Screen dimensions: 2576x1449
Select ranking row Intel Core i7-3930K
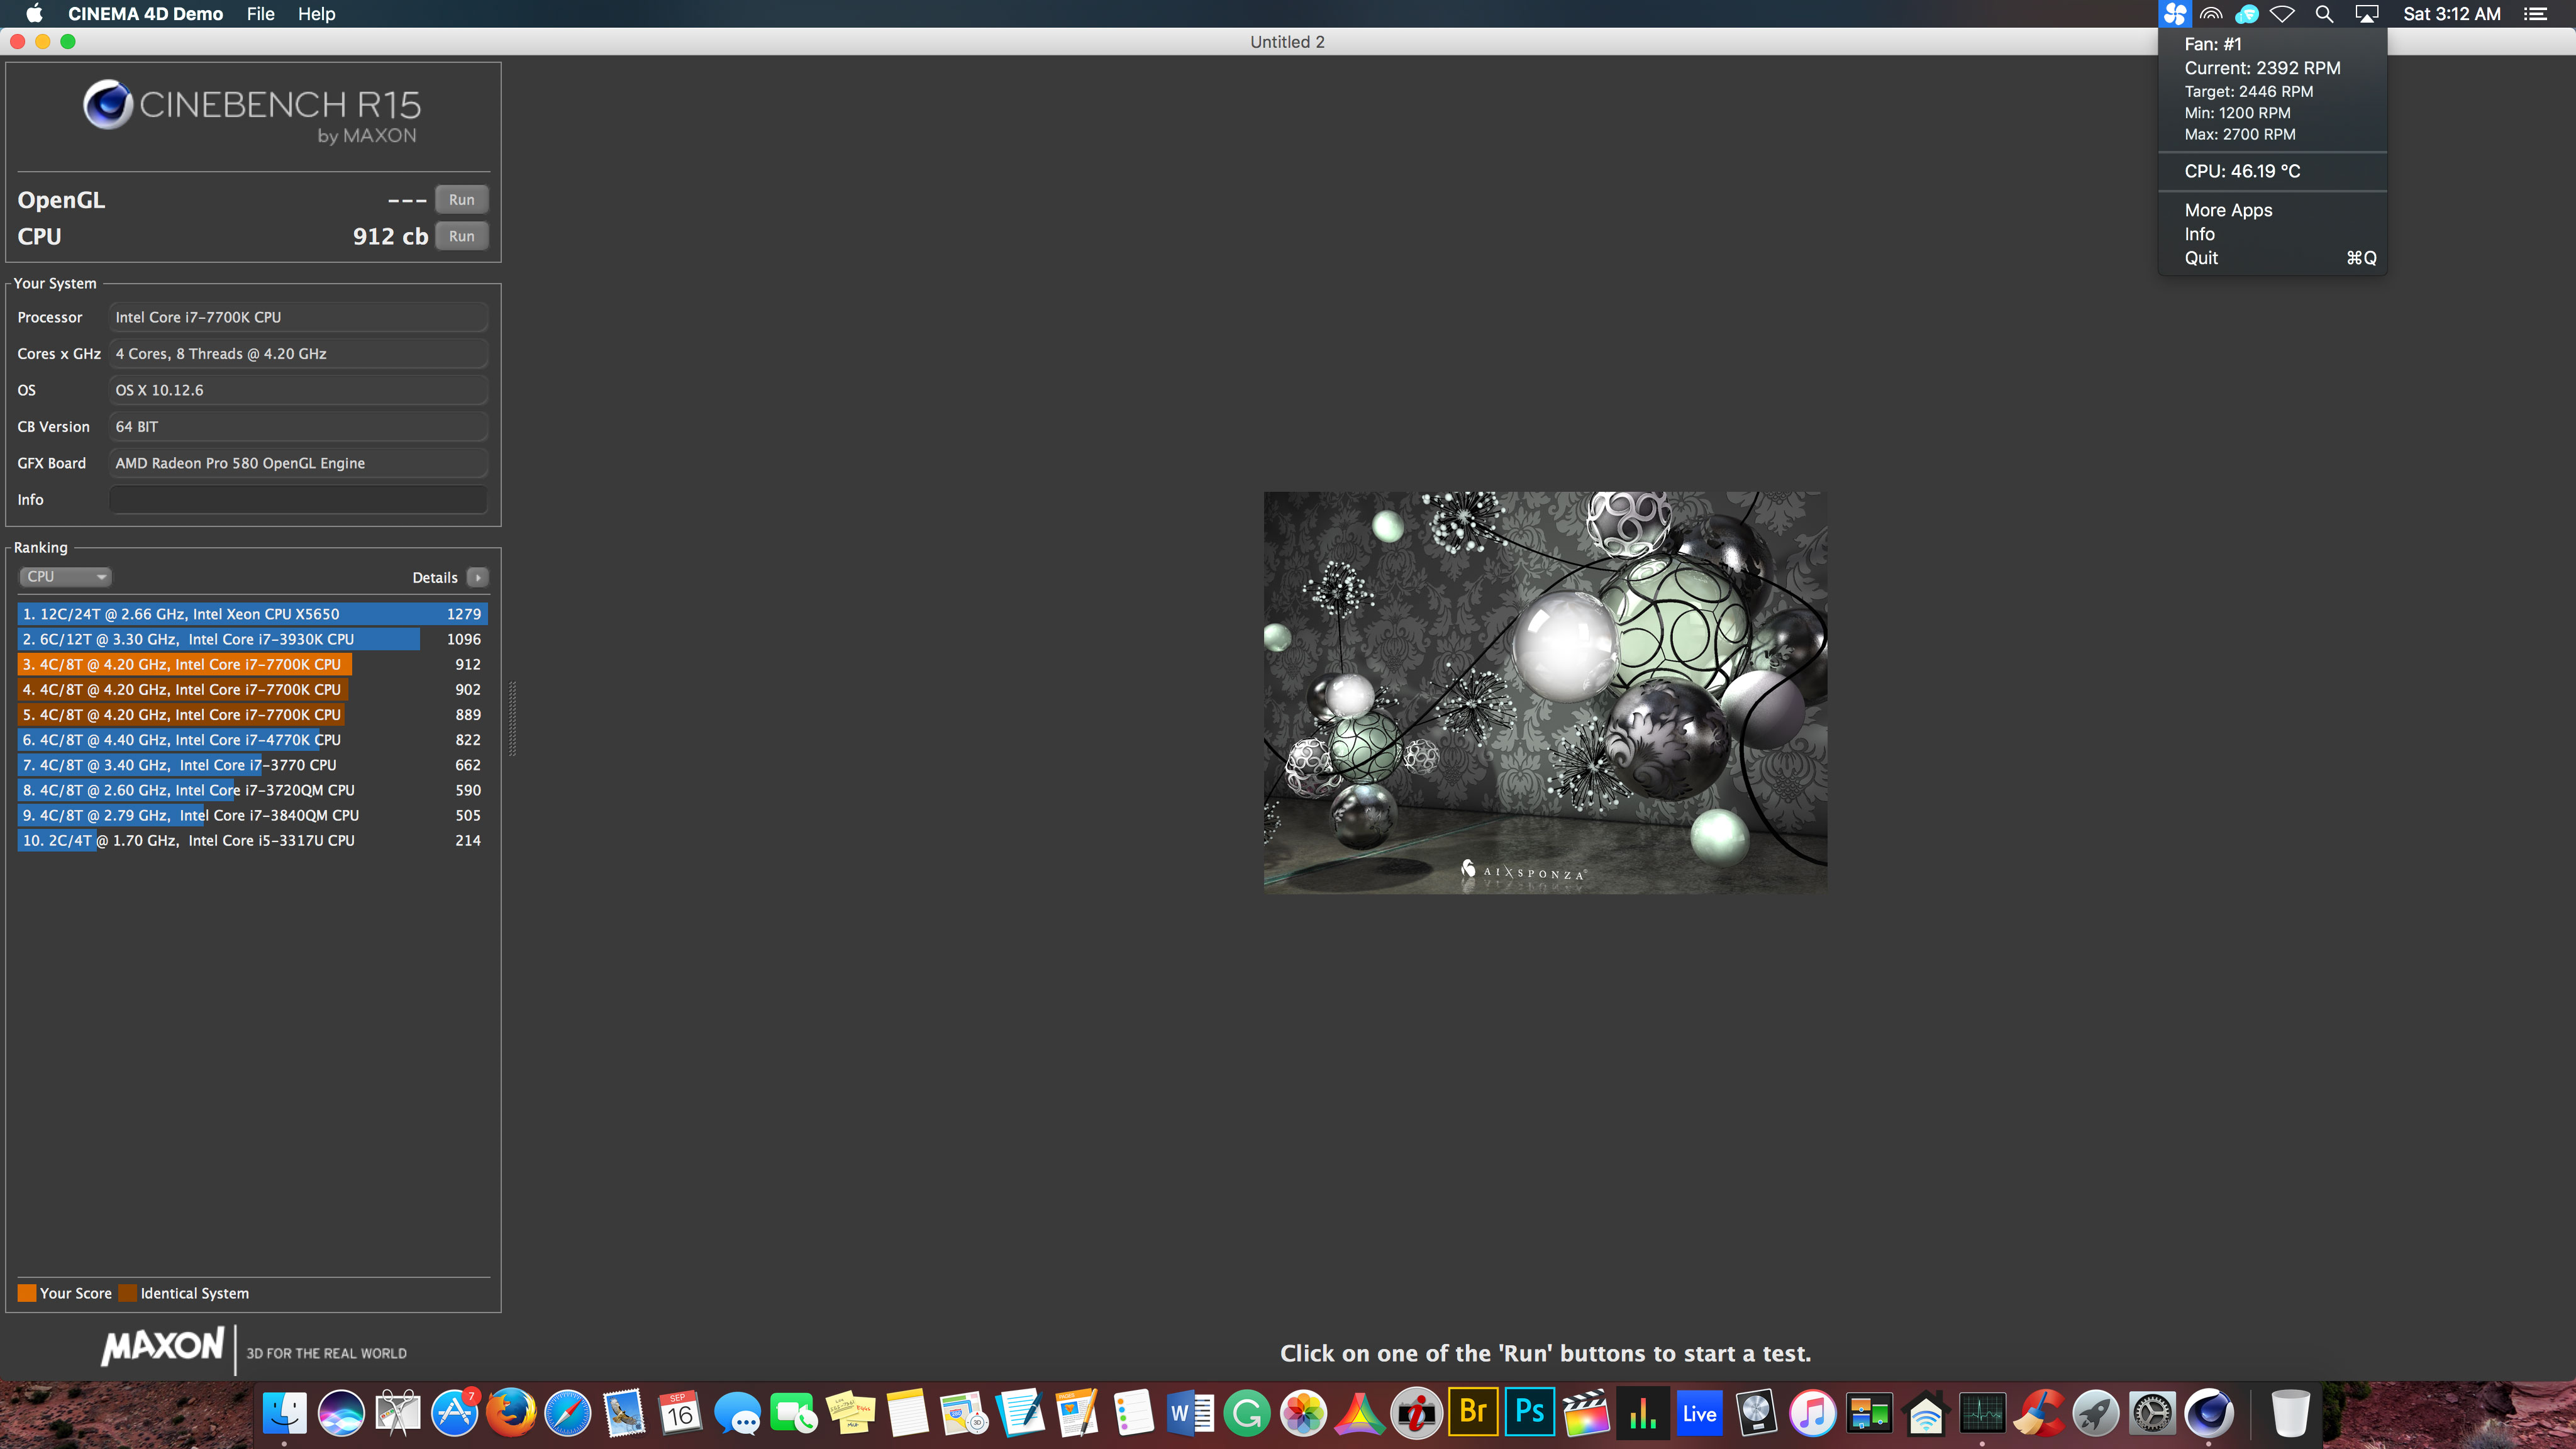pos(252,639)
